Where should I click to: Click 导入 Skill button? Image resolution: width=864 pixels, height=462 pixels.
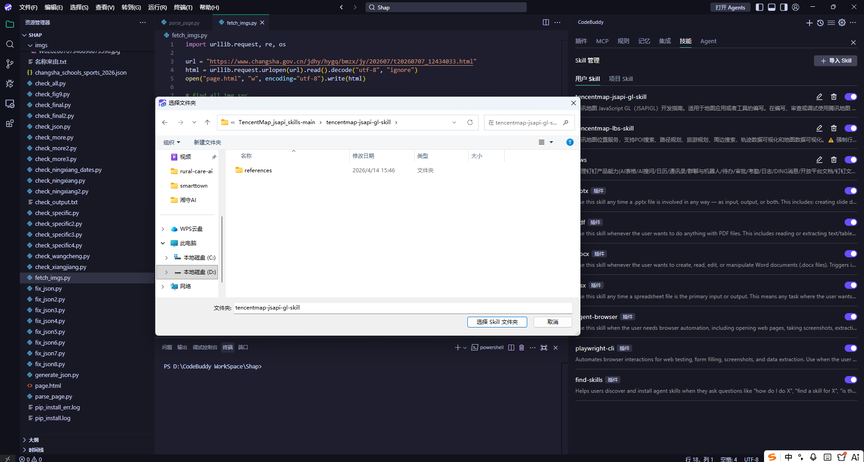(x=836, y=61)
